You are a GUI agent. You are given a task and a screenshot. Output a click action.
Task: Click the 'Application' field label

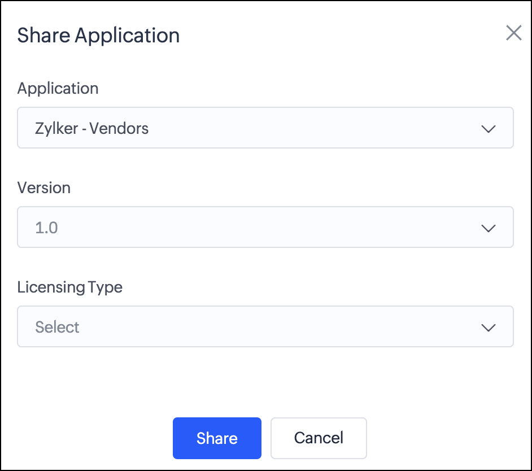tap(58, 89)
